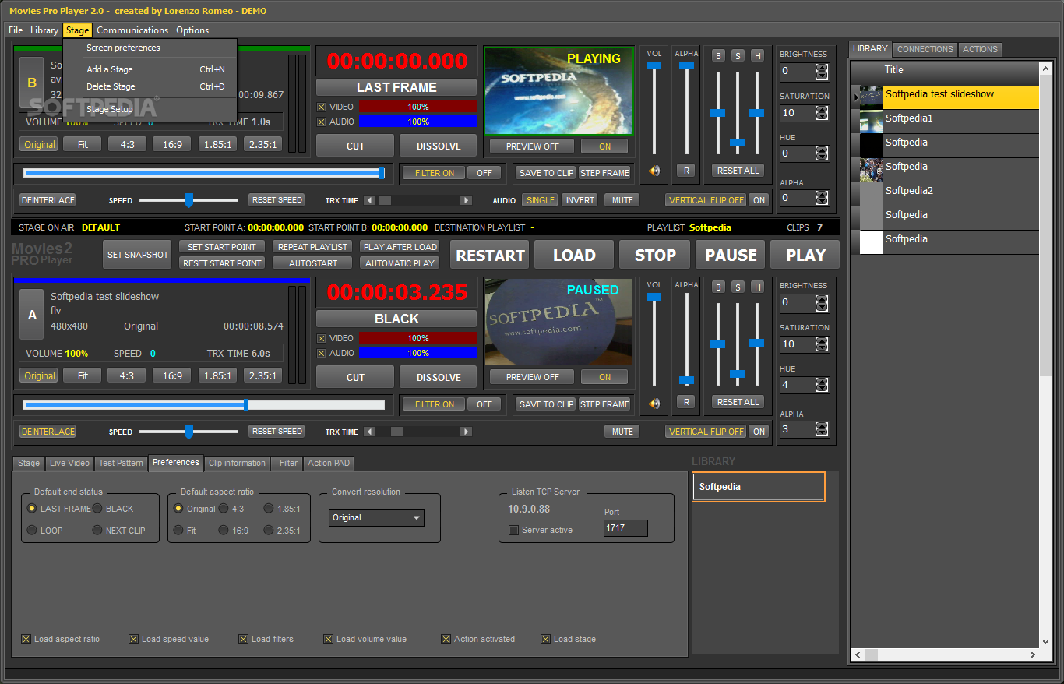Click the A stage letter button on the lower deck
1064x684 pixels.
point(32,315)
